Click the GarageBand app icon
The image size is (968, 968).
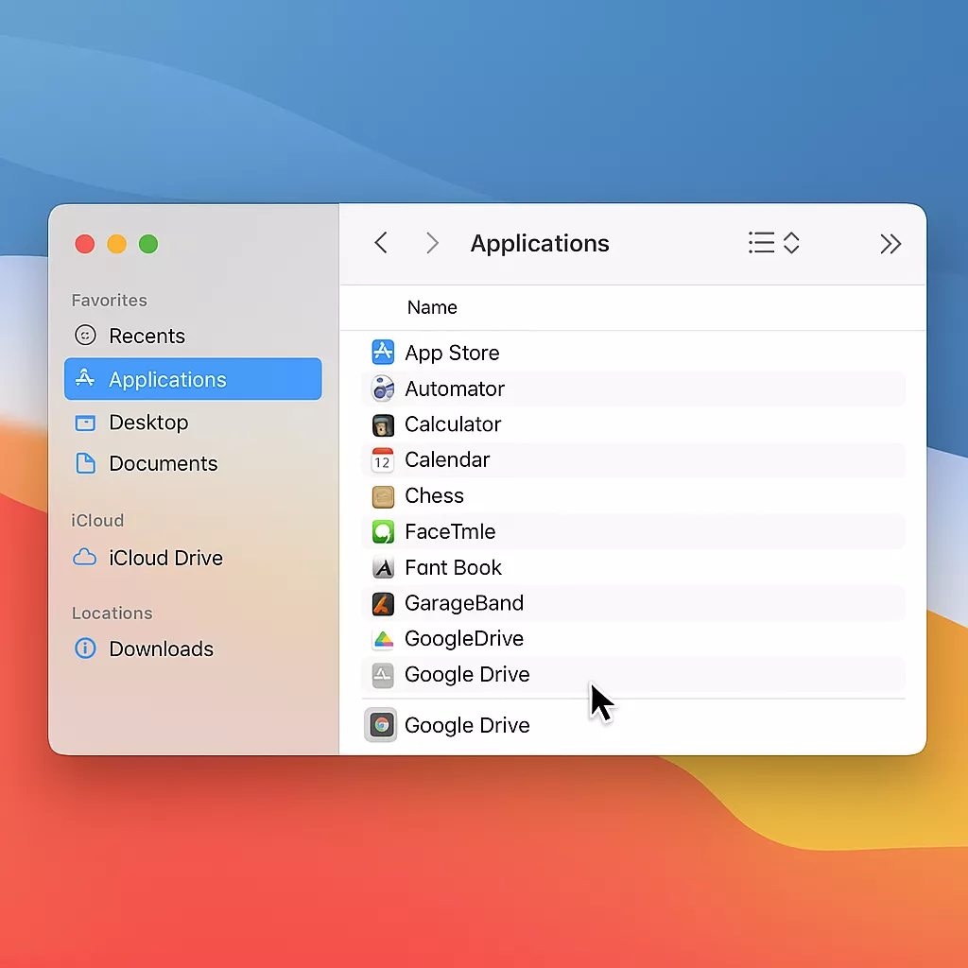pos(383,603)
